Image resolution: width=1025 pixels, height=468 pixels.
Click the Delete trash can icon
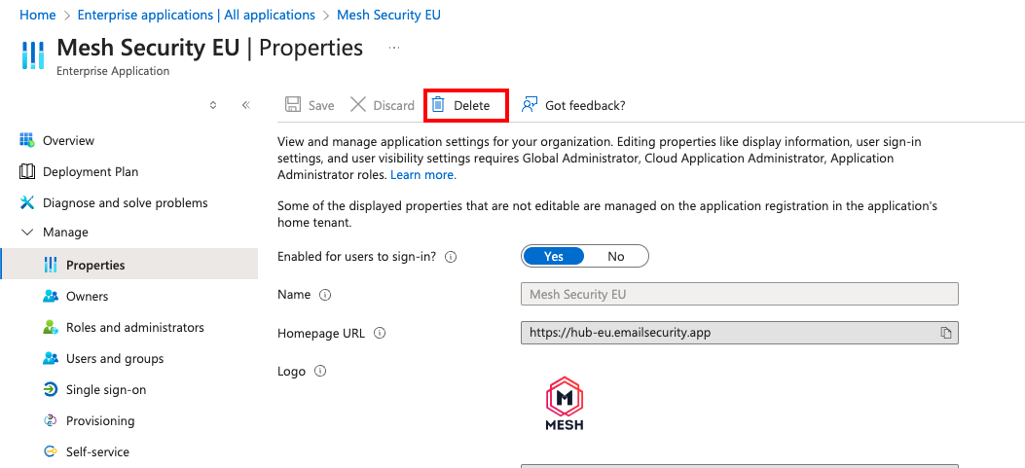[x=438, y=105]
